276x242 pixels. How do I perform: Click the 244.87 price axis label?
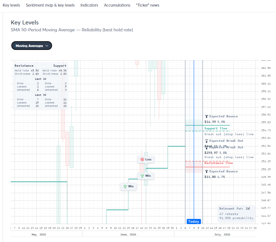(x=266, y=216)
